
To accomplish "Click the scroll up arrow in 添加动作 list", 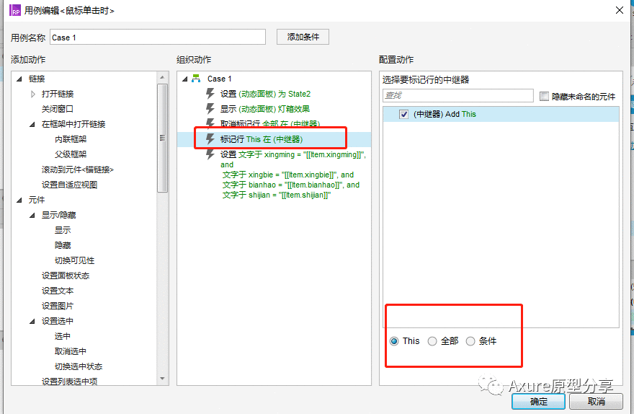I will [162, 77].
